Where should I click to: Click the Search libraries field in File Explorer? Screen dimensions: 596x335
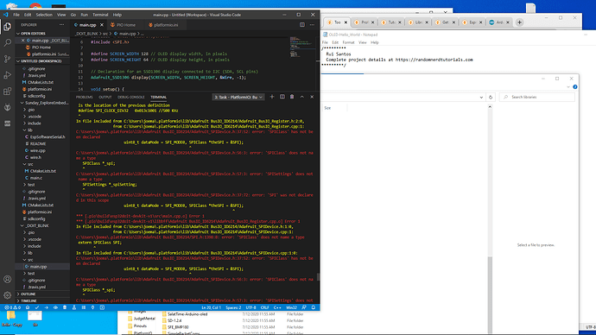[x=537, y=98]
